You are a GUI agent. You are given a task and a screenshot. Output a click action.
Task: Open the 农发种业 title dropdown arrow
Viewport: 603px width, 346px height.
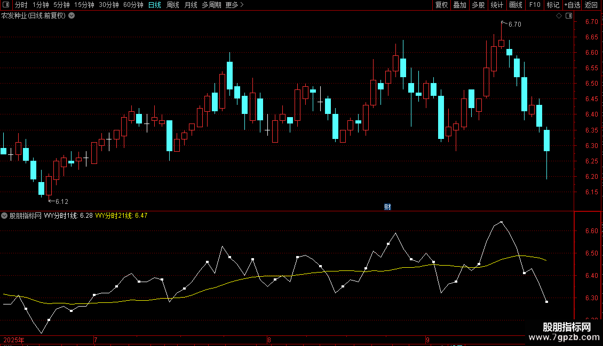tap(72, 16)
